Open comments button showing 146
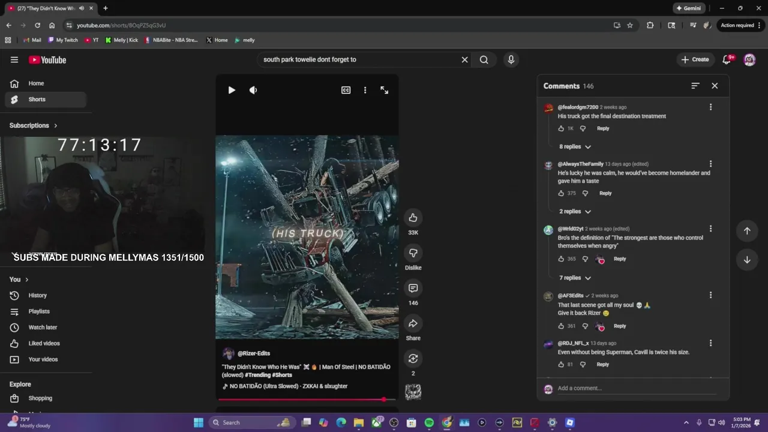 click(x=413, y=289)
